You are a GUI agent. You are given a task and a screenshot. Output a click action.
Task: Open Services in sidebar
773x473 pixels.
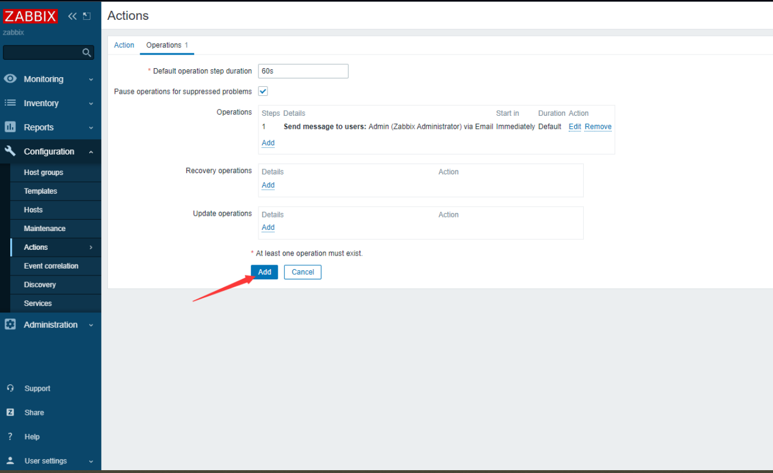[x=37, y=303]
